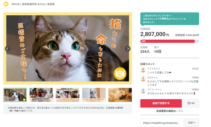Open the こちら support history link
This screenshot has height=127, width=211.
pos(179,111)
